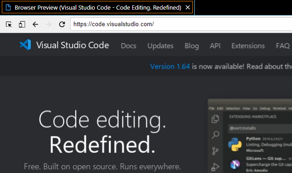Open the API menu item
Viewport: 292px width, 173px height.
[215, 45]
